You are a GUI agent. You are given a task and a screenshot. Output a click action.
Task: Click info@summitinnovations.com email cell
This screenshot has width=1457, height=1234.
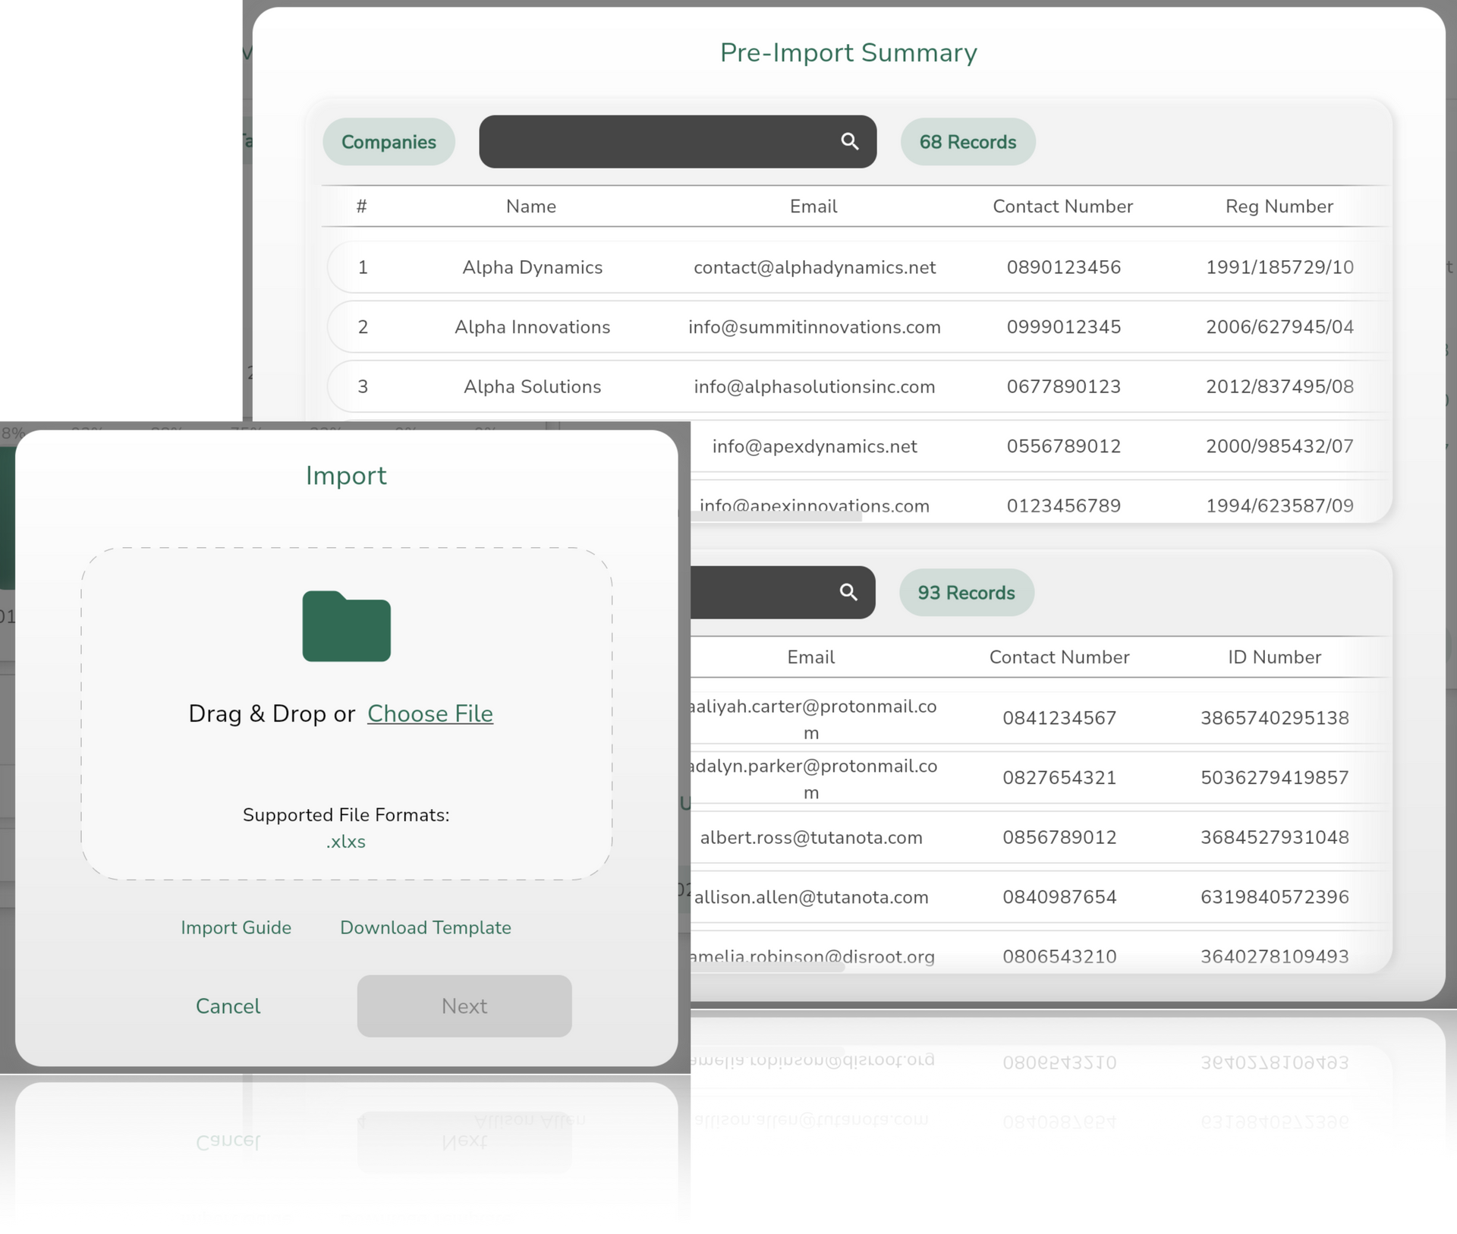[814, 327]
